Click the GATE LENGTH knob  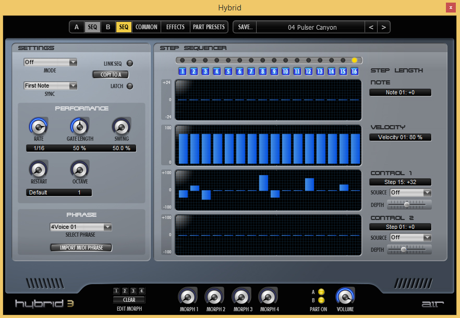[x=79, y=126]
